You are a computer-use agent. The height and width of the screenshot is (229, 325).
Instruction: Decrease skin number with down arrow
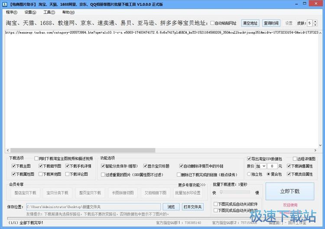(315, 25)
